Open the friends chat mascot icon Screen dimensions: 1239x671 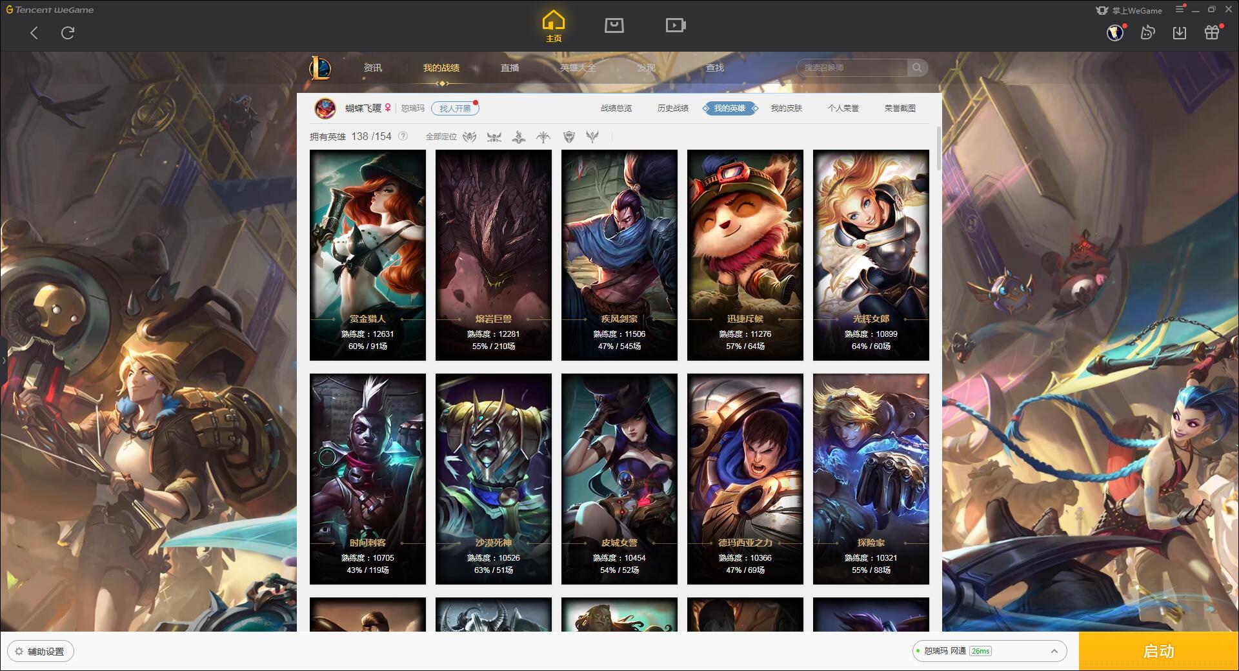coord(1147,32)
